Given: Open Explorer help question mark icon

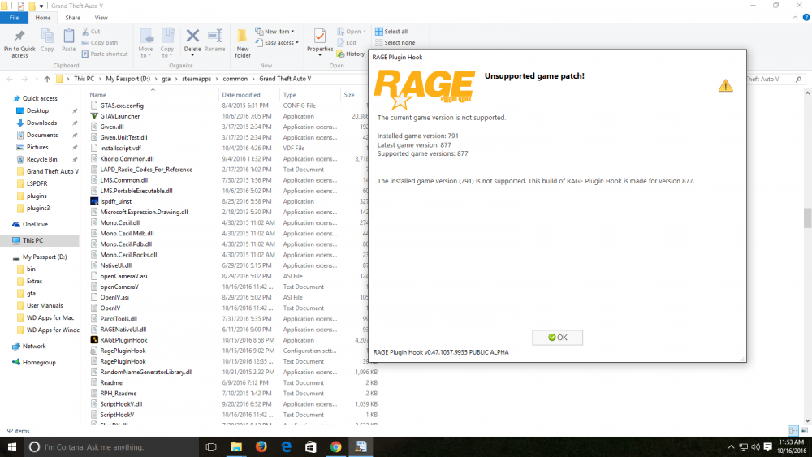Looking at the screenshot, I should tap(806, 18).
